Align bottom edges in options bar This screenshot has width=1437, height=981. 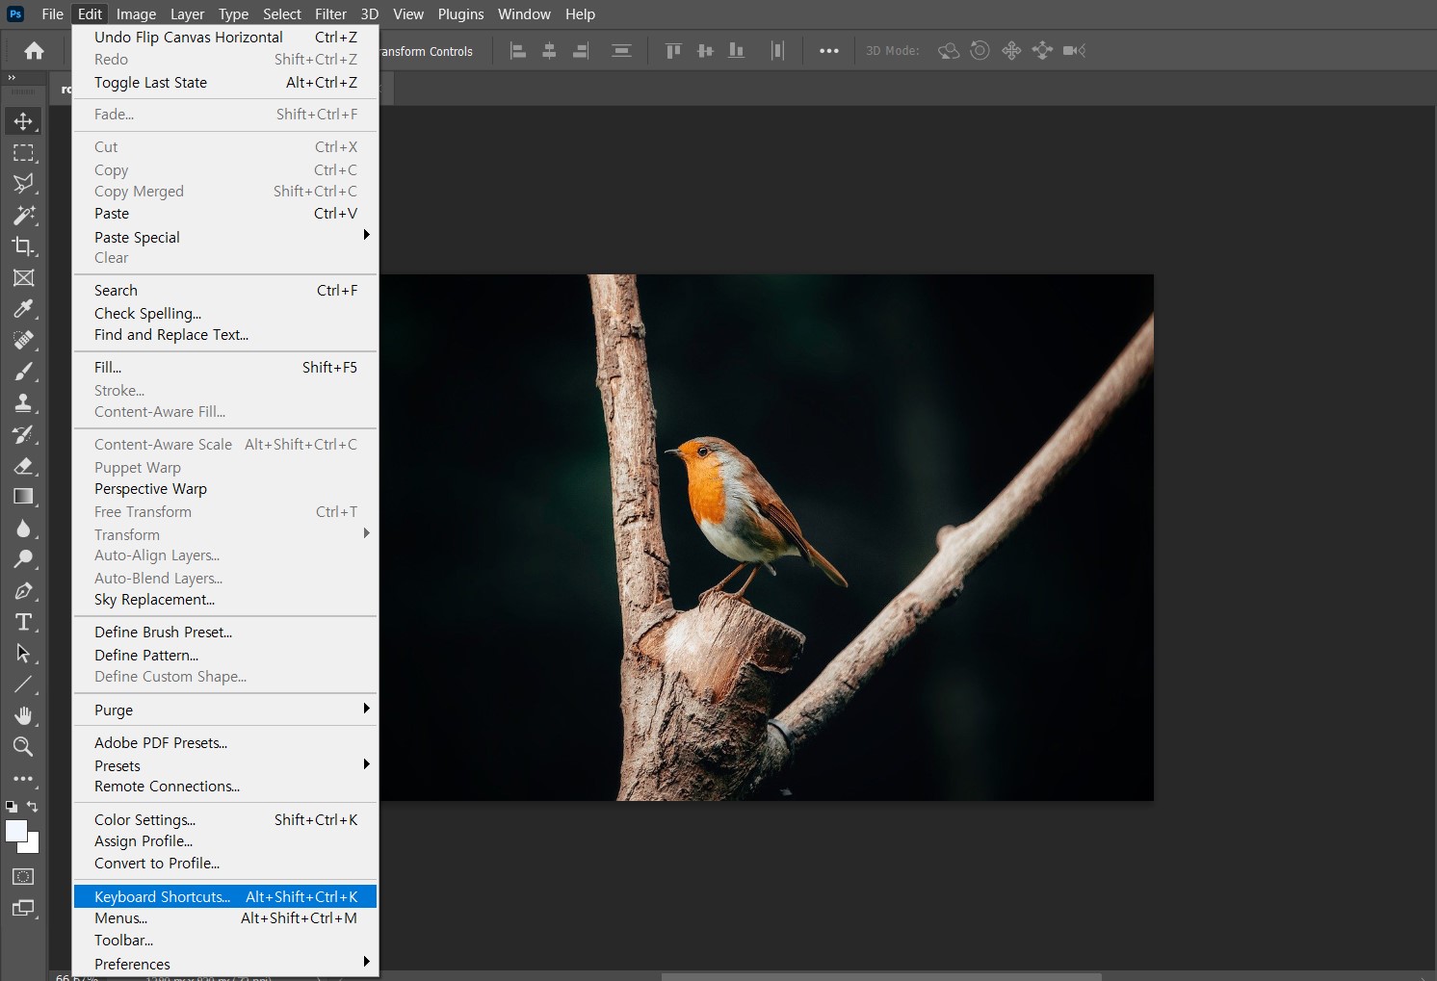coord(737,51)
